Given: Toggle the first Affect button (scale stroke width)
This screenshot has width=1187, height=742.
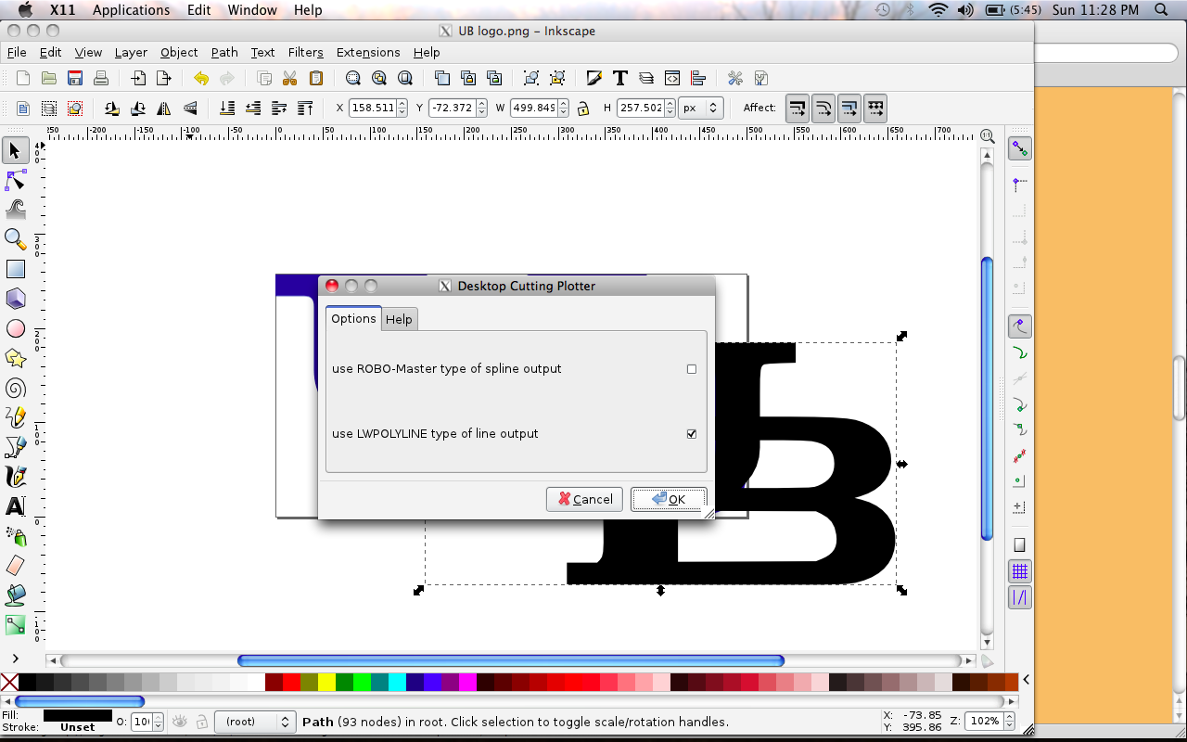Looking at the screenshot, I should (x=798, y=109).
